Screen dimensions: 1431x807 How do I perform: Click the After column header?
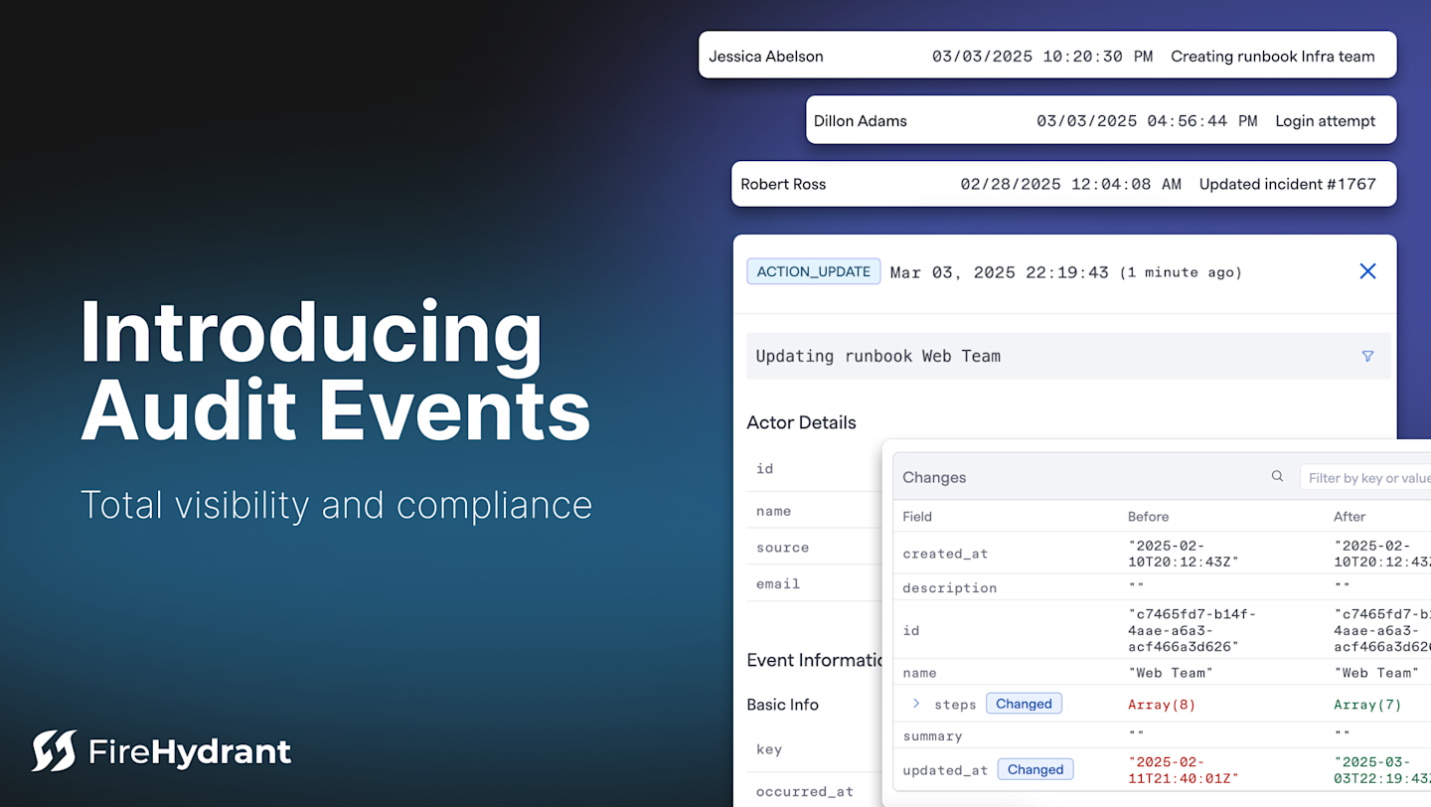tap(1350, 517)
